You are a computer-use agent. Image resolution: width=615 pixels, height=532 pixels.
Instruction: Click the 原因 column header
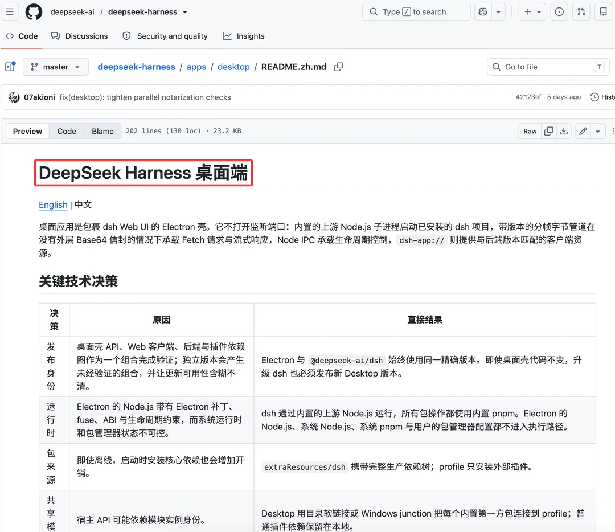[162, 320]
